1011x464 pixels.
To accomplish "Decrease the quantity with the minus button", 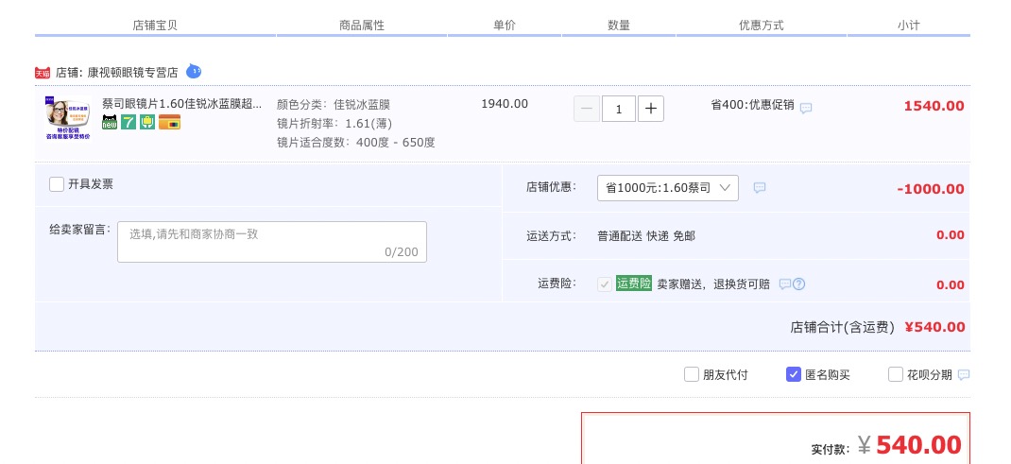I will point(587,109).
